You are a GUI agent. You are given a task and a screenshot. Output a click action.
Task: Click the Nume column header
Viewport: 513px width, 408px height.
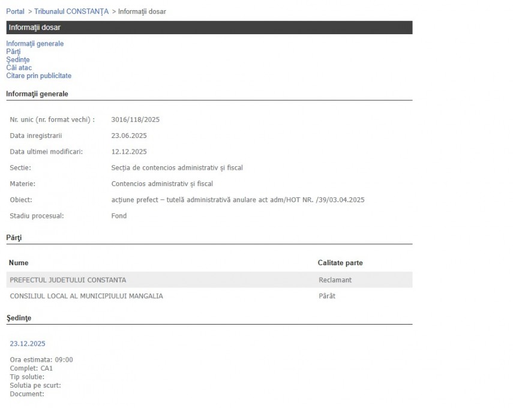19,263
